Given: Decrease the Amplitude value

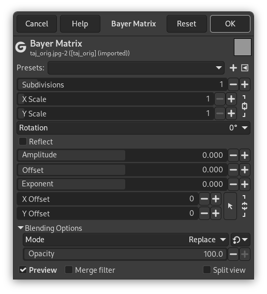Looking at the screenshot, I should tap(233, 155).
